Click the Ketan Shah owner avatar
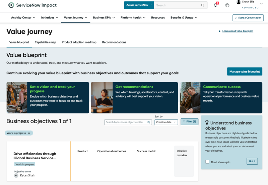This screenshot has height=185, width=268. 16,175
